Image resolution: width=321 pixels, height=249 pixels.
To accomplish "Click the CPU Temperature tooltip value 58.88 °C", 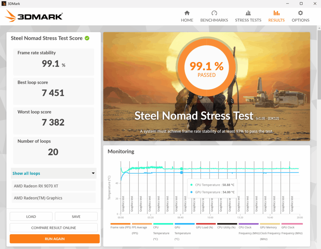I will (228, 185).
